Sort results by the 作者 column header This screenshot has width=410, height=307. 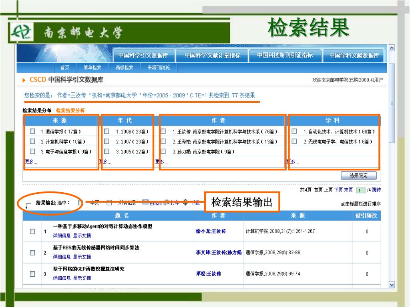point(219,215)
